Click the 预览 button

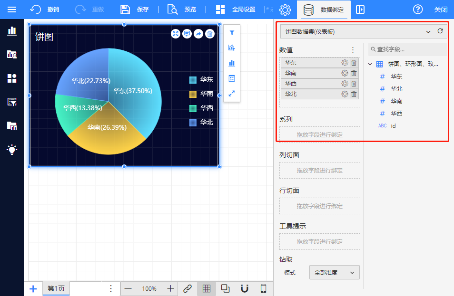point(182,10)
